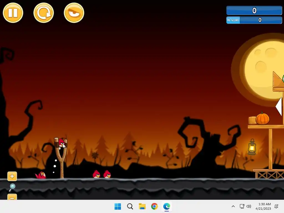Open the volume control in the tray

coord(249,206)
